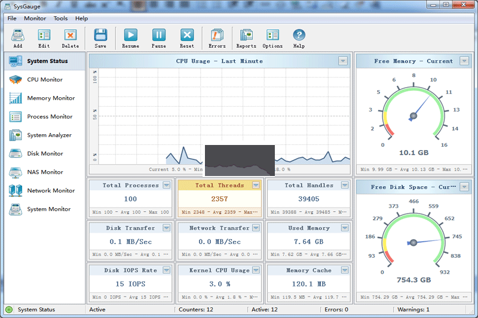Expand the CPU Usage chart dropdown
The height and width of the screenshot is (318, 478).
click(343, 61)
